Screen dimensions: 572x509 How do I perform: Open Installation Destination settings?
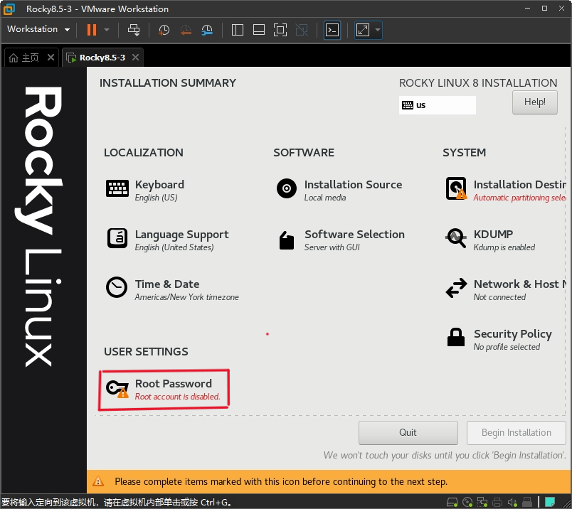(x=506, y=190)
